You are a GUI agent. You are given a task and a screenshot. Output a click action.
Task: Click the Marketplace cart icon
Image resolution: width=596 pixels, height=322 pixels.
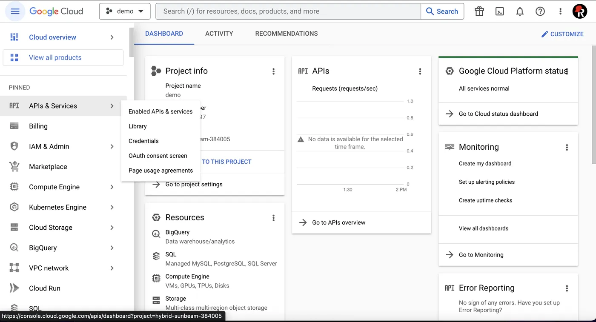pyautogui.click(x=14, y=167)
